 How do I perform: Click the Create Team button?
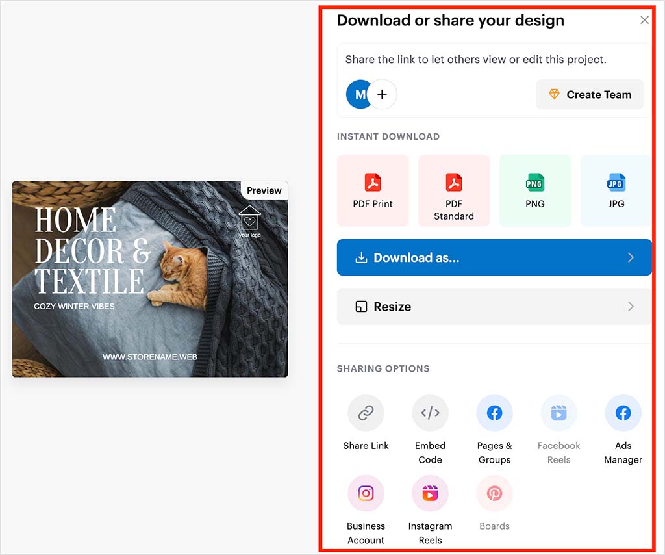coord(590,94)
